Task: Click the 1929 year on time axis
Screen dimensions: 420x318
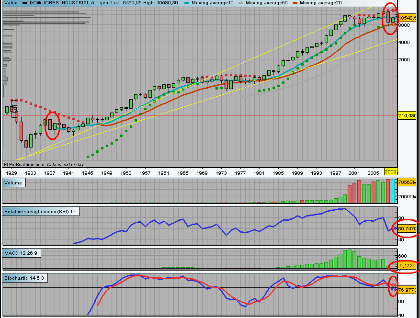Action: [11, 173]
